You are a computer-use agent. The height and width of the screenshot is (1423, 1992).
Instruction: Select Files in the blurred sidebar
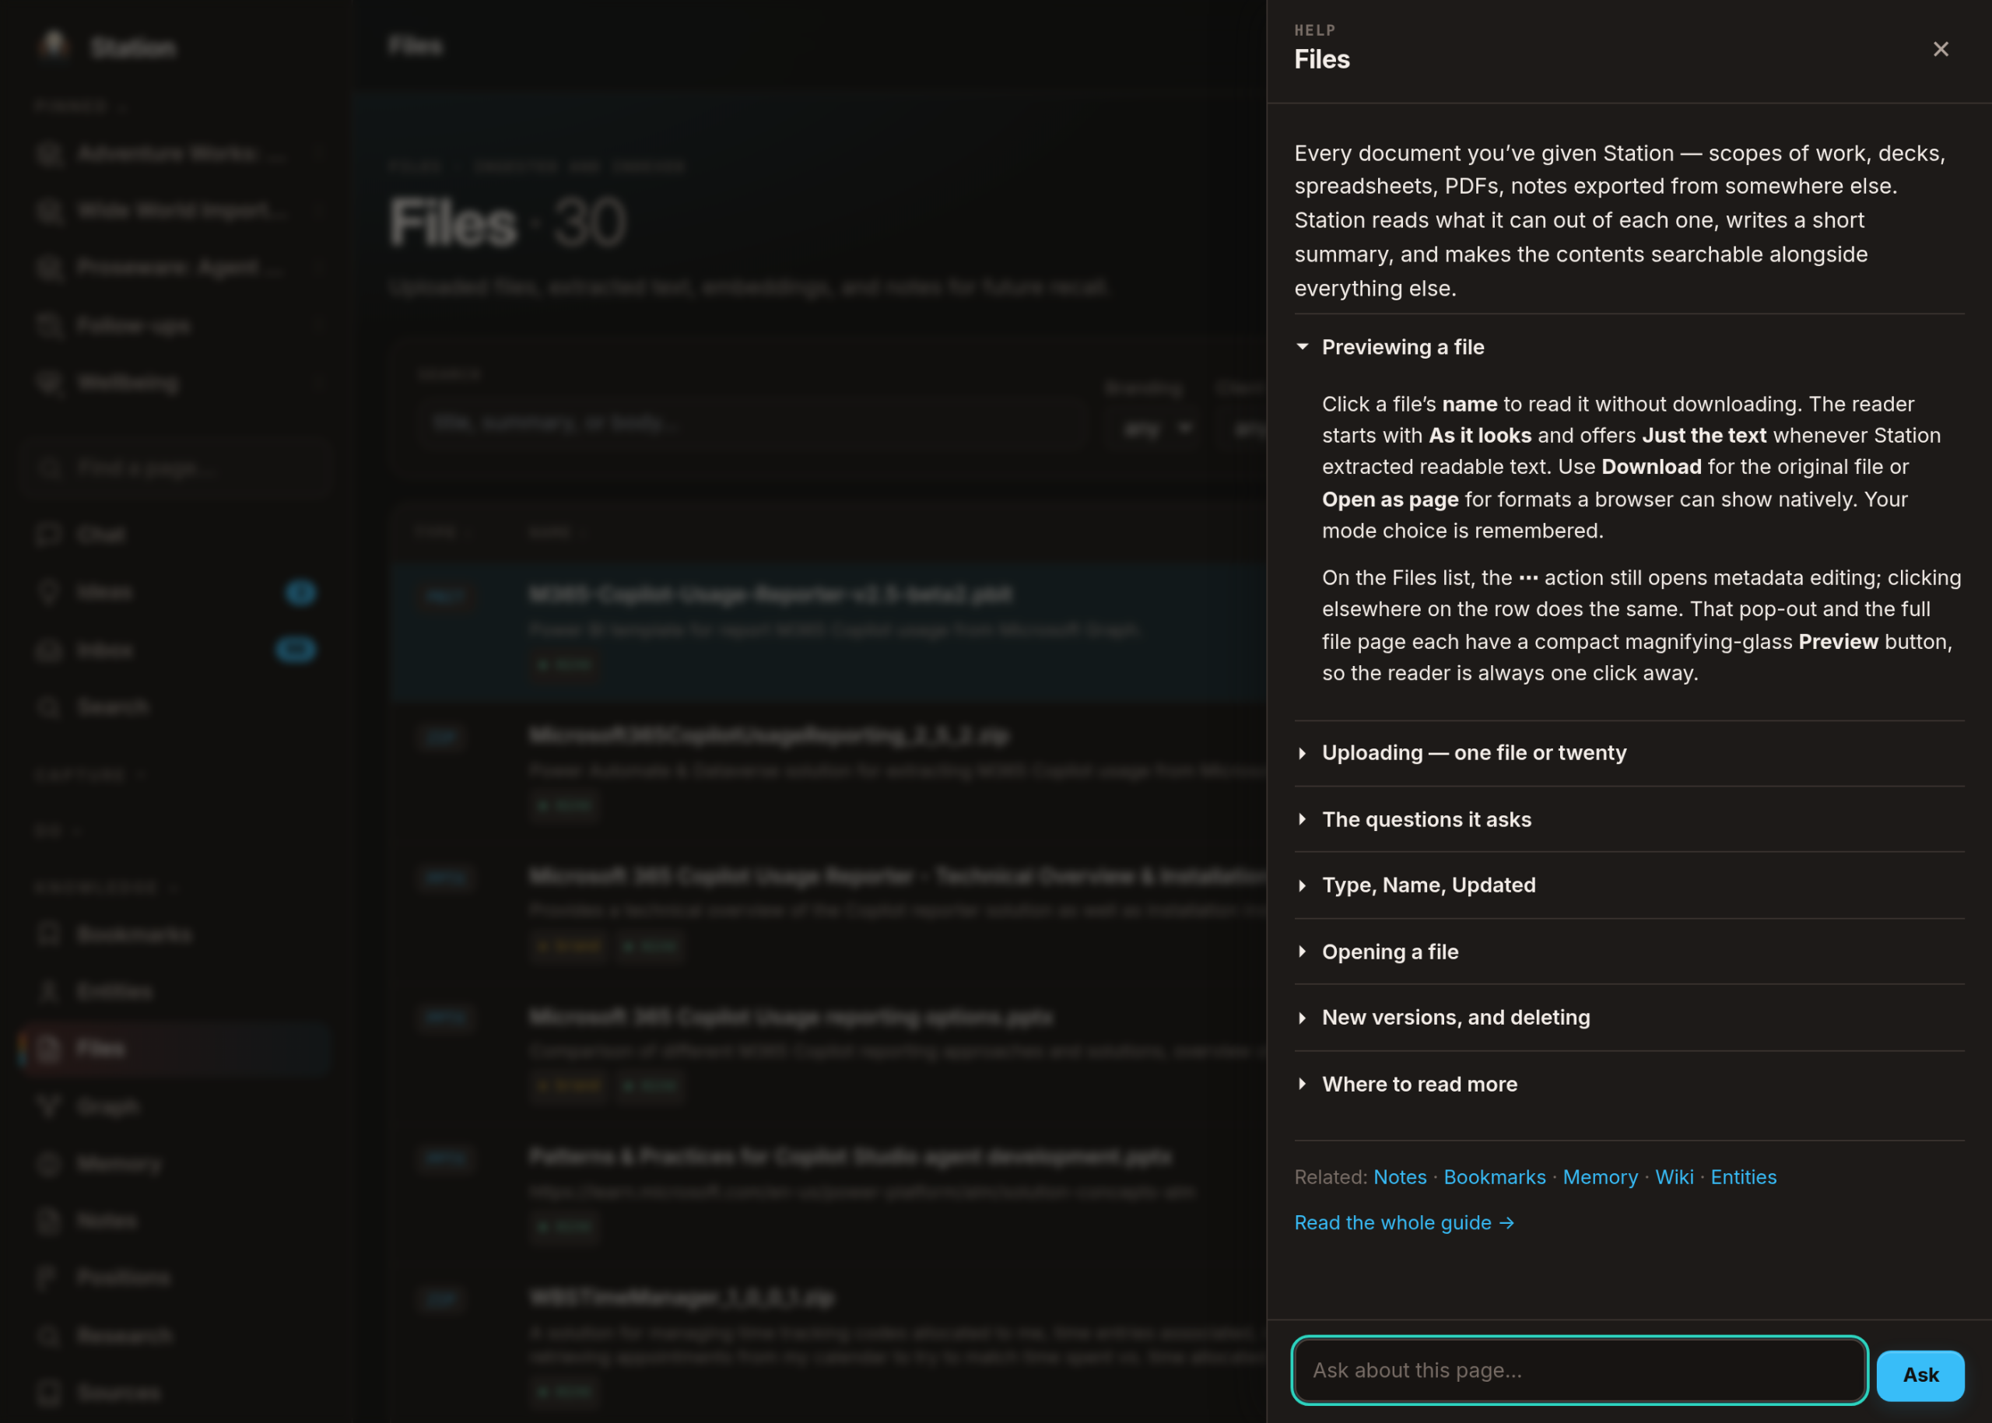pos(175,1048)
